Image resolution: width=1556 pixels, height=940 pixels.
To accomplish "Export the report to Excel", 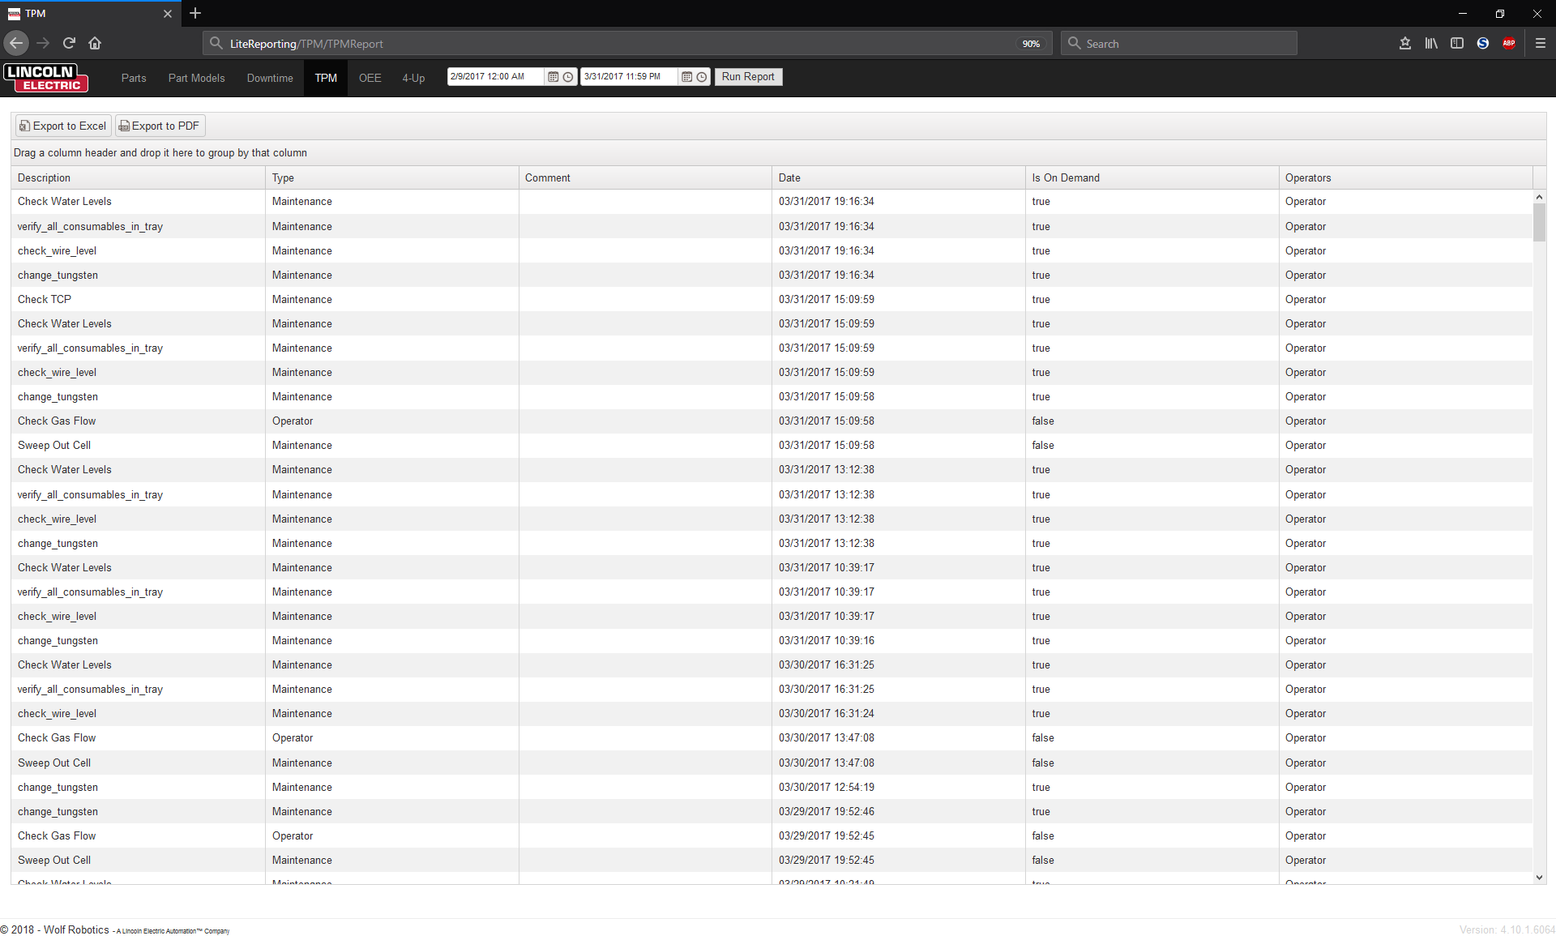I will click(x=63, y=126).
